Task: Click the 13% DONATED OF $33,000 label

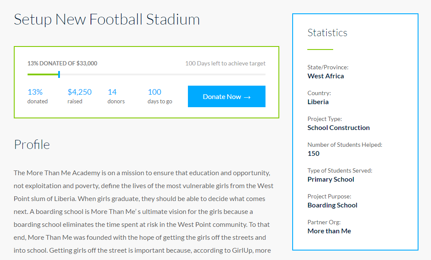Action: tap(62, 63)
